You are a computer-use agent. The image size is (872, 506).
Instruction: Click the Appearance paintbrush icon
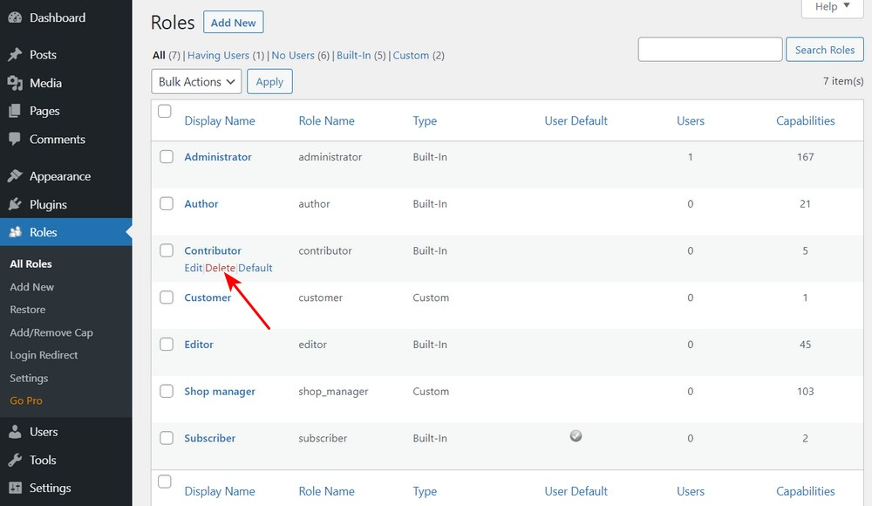pyautogui.click(x=15, y=176)
